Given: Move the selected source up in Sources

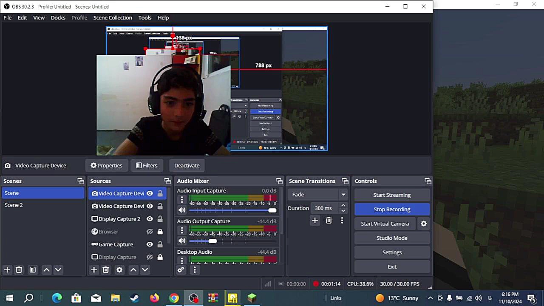Looking at the screenshot, I should click(133, 270).
